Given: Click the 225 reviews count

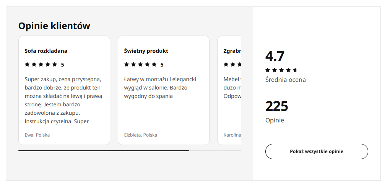Looking at the screenshot, I should click(x=276, y=106).
